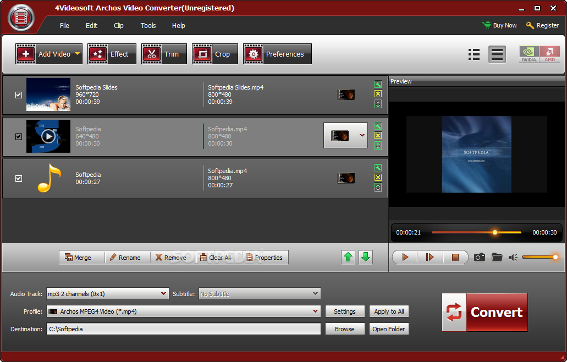Image resolution: width=567 pixels, height=362 pixels.
Task: Open the Effect editor
Action: point(112,54)
